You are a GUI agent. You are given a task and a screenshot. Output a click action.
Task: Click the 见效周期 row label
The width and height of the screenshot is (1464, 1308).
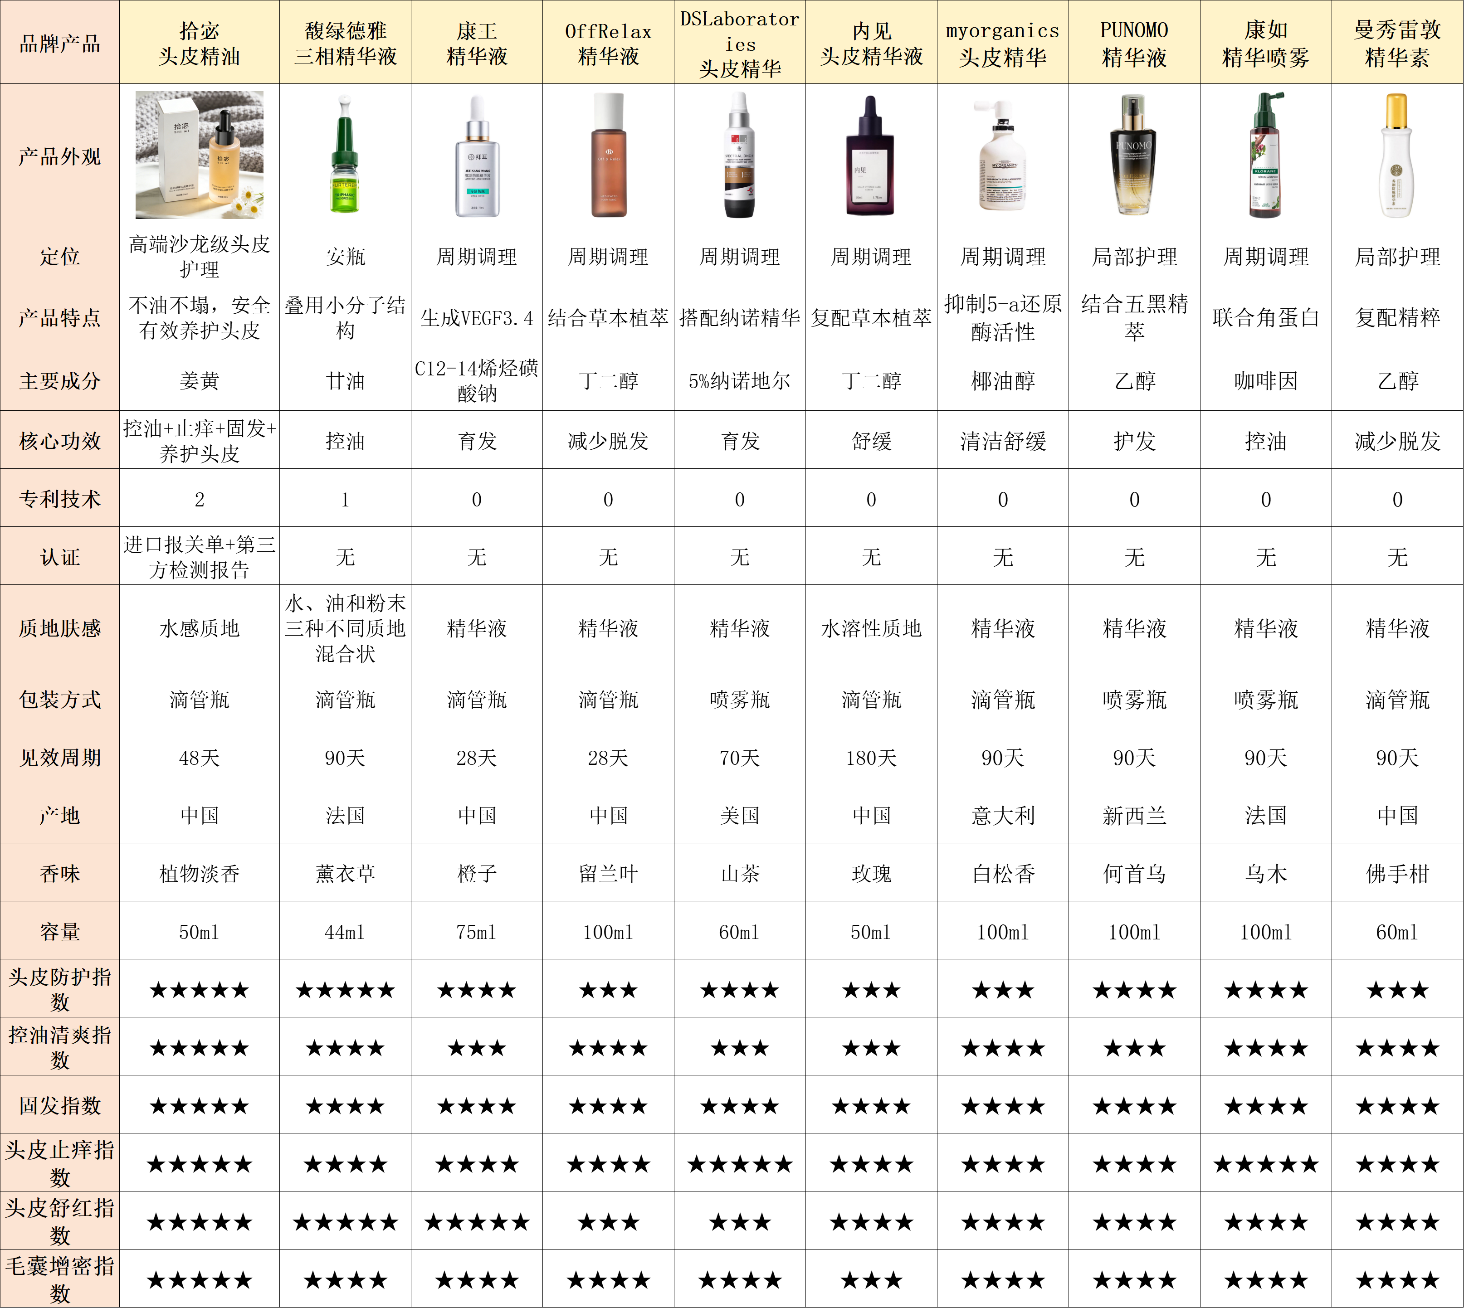[x=60, y=758]
